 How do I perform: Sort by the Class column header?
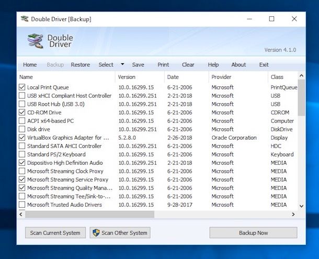[x=283, y=77]
